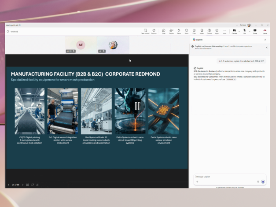The height and width of the screenshot is (207, 276).
Task: Click the info icon in the Copilot notice
Action: (x=192, y=46)
